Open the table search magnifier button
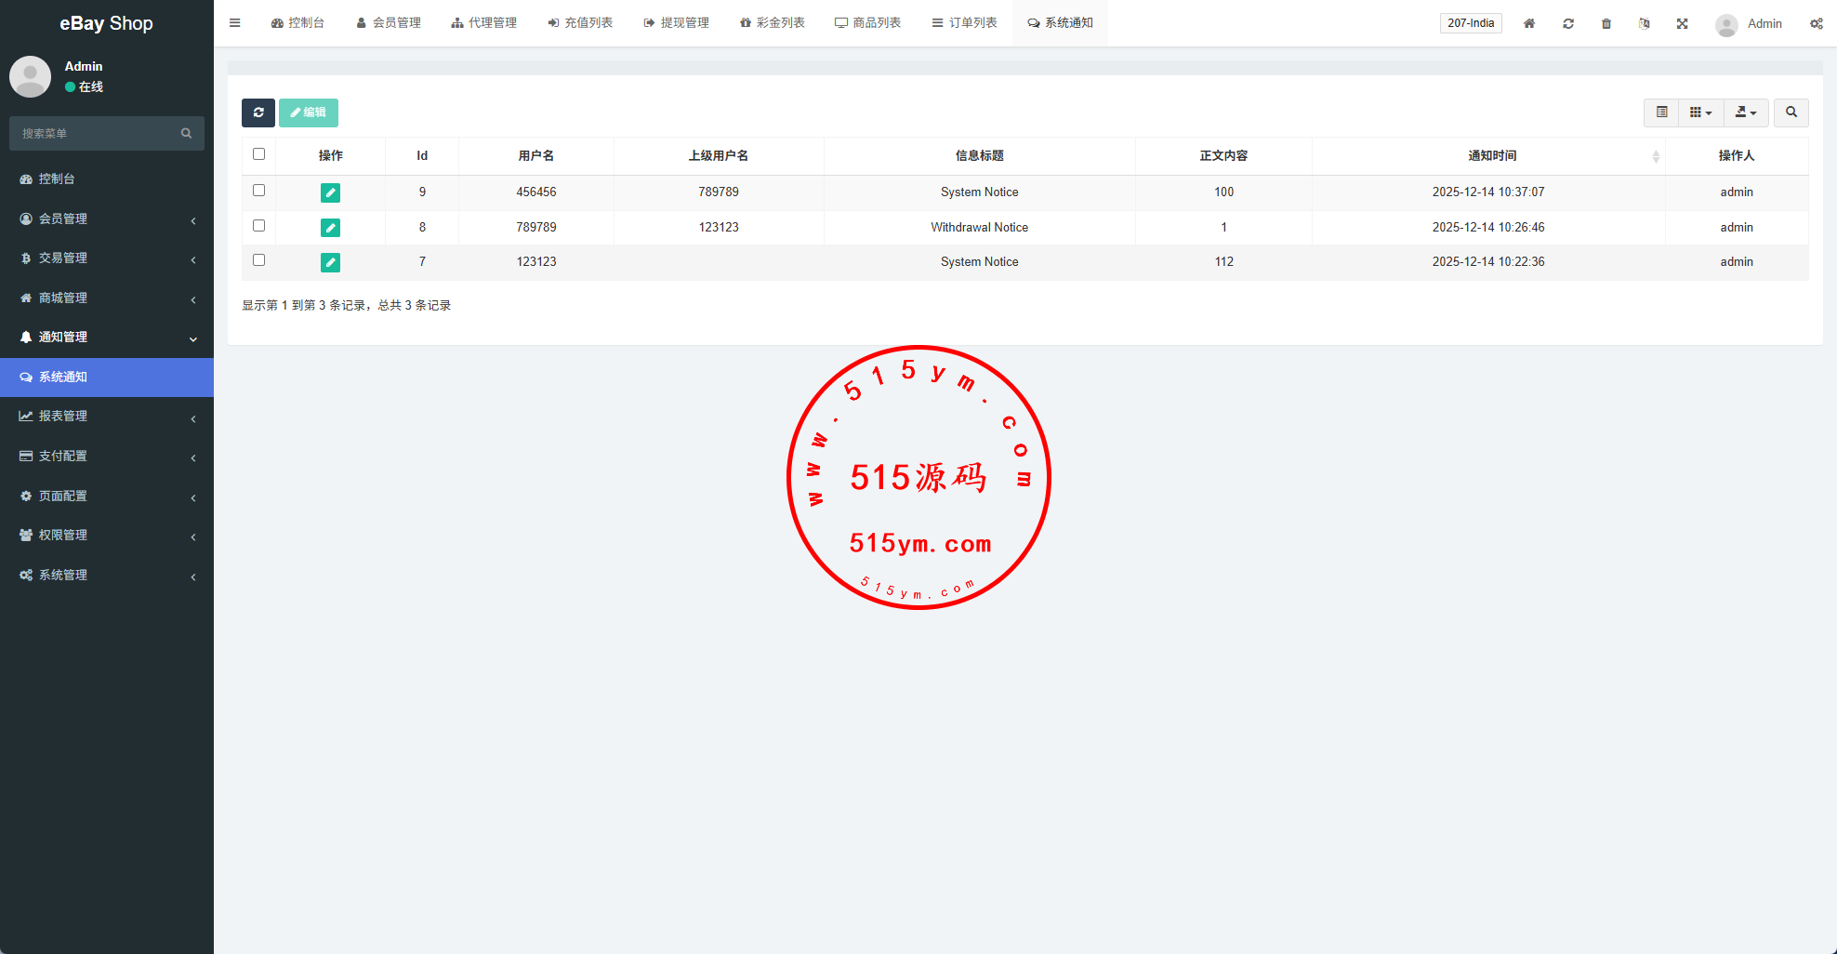 click(1791, 113)
